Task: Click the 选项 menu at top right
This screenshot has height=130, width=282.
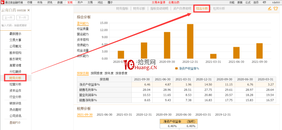Action: (256, 3)
